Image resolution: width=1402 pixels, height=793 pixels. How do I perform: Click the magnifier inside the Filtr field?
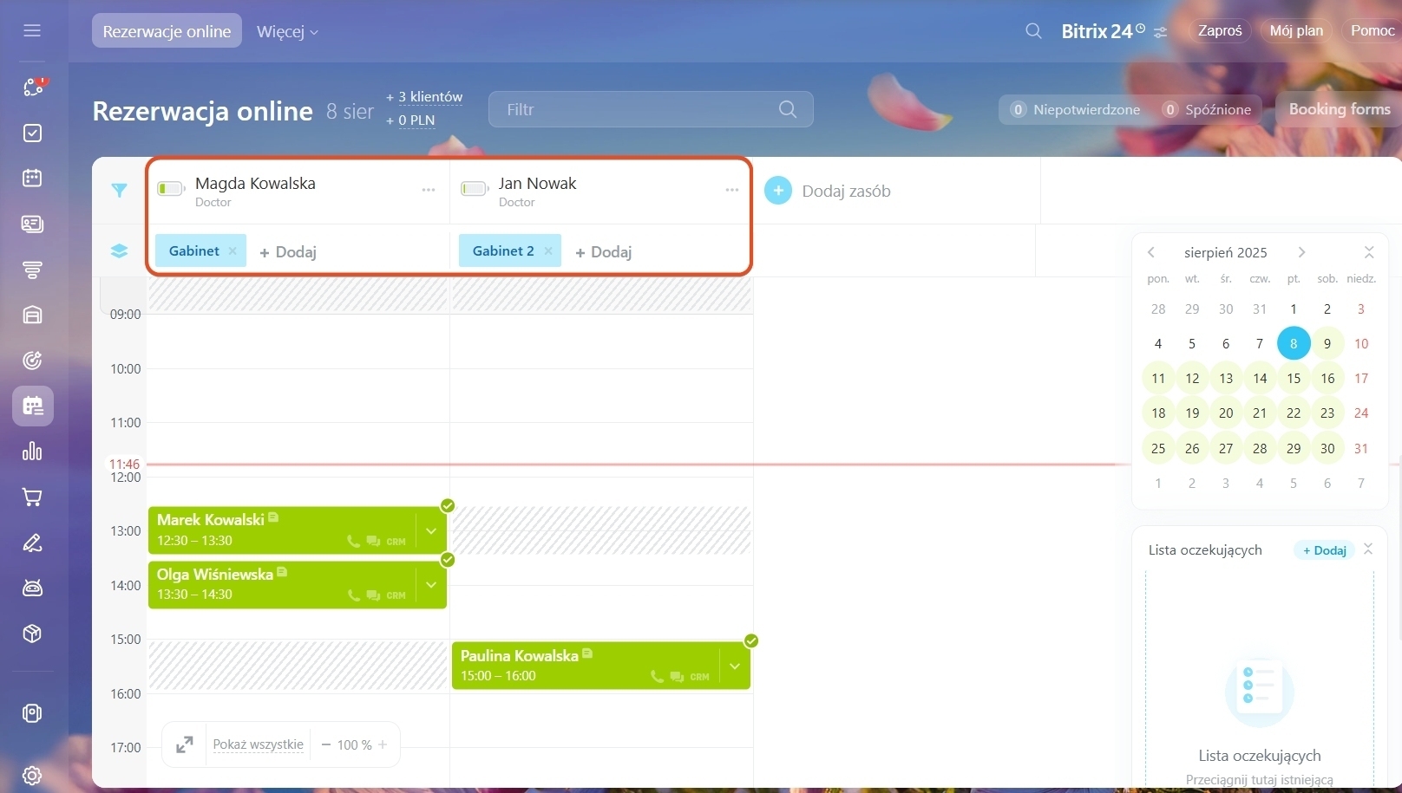788,109
